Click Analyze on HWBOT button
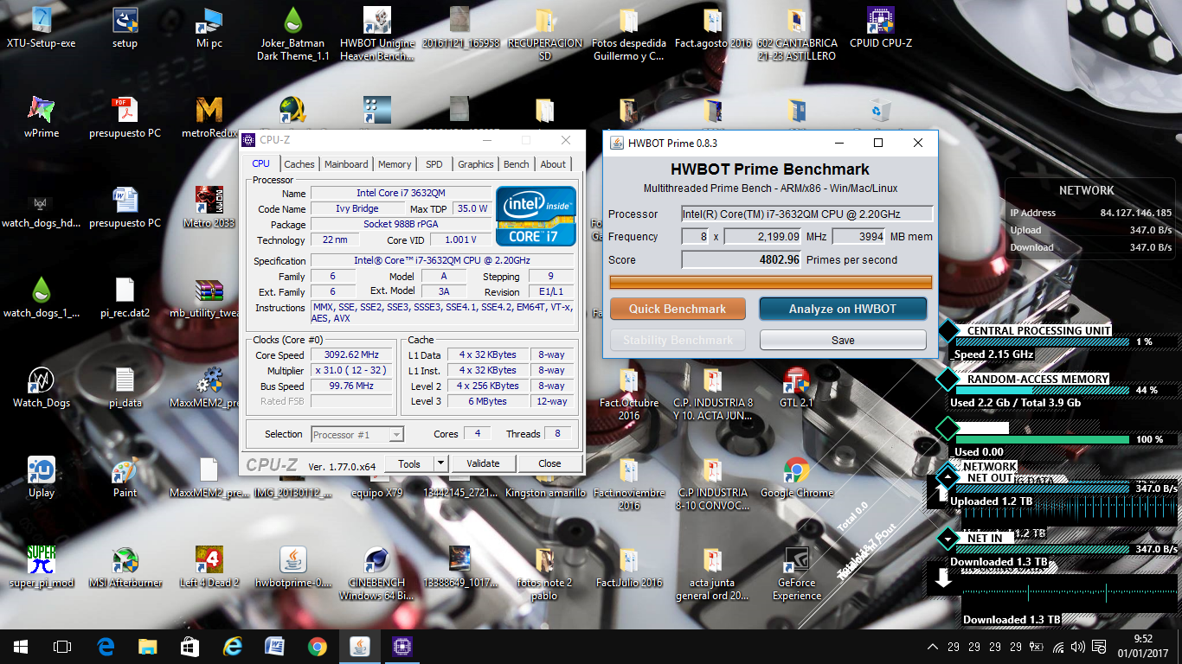Screen dimensions: 1182x664 (843, 309)
